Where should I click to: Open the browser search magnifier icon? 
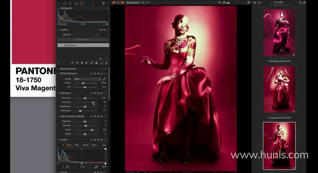pyautogui.click(x=300, y=3)
